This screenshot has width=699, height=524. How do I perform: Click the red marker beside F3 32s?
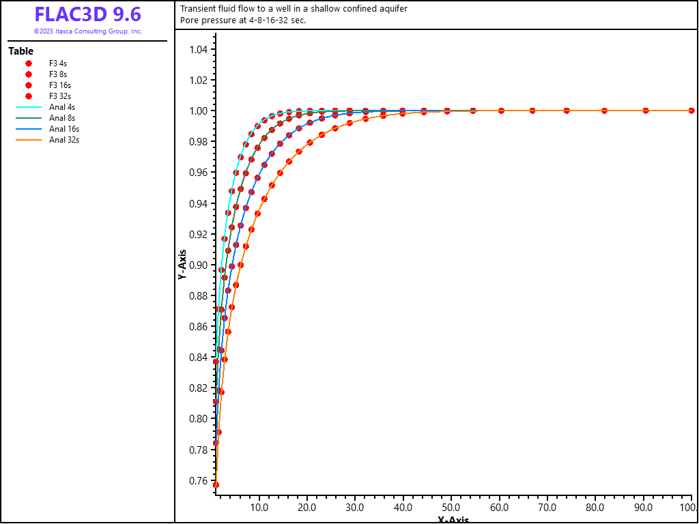pos(29,96)
